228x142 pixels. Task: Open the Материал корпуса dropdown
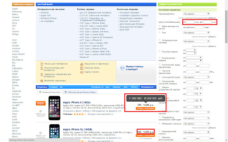point(196,124)
